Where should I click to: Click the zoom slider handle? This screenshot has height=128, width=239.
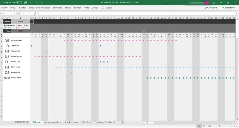(220, 126)
